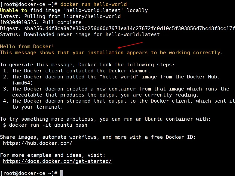Open the docs.docker.com get-started link
This screenshot has width=235, height=176.
pos(57,161)
